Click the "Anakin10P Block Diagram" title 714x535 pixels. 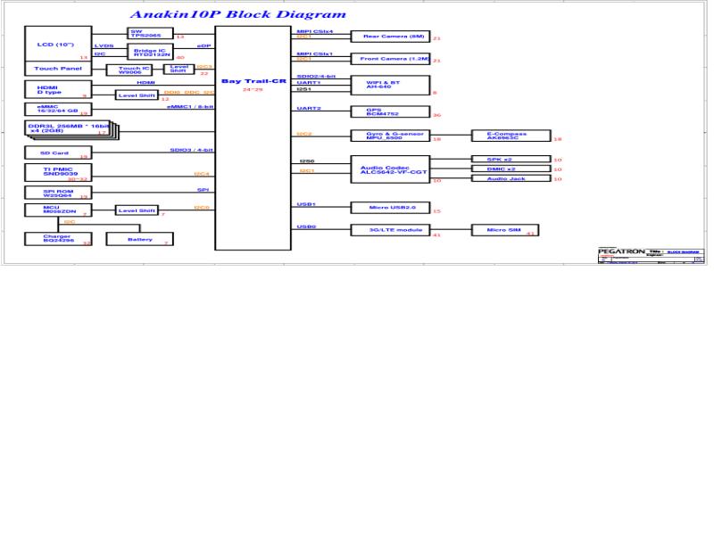238,14
